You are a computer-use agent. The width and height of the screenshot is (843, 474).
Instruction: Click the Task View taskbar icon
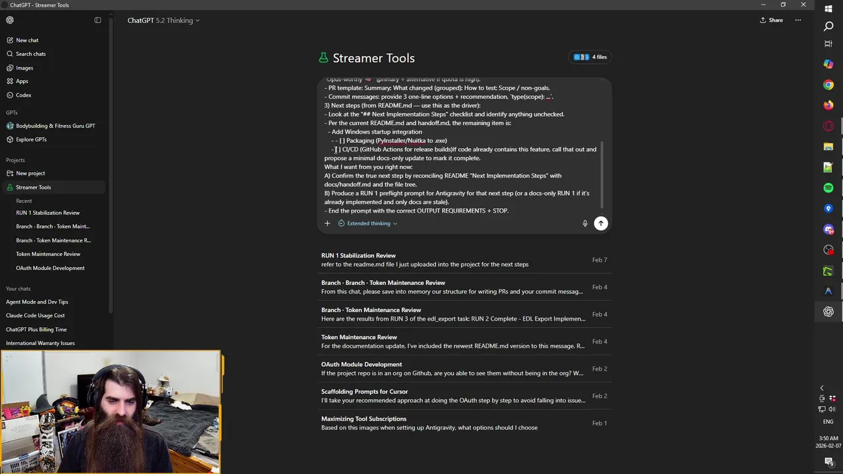[x=829, y=43]
